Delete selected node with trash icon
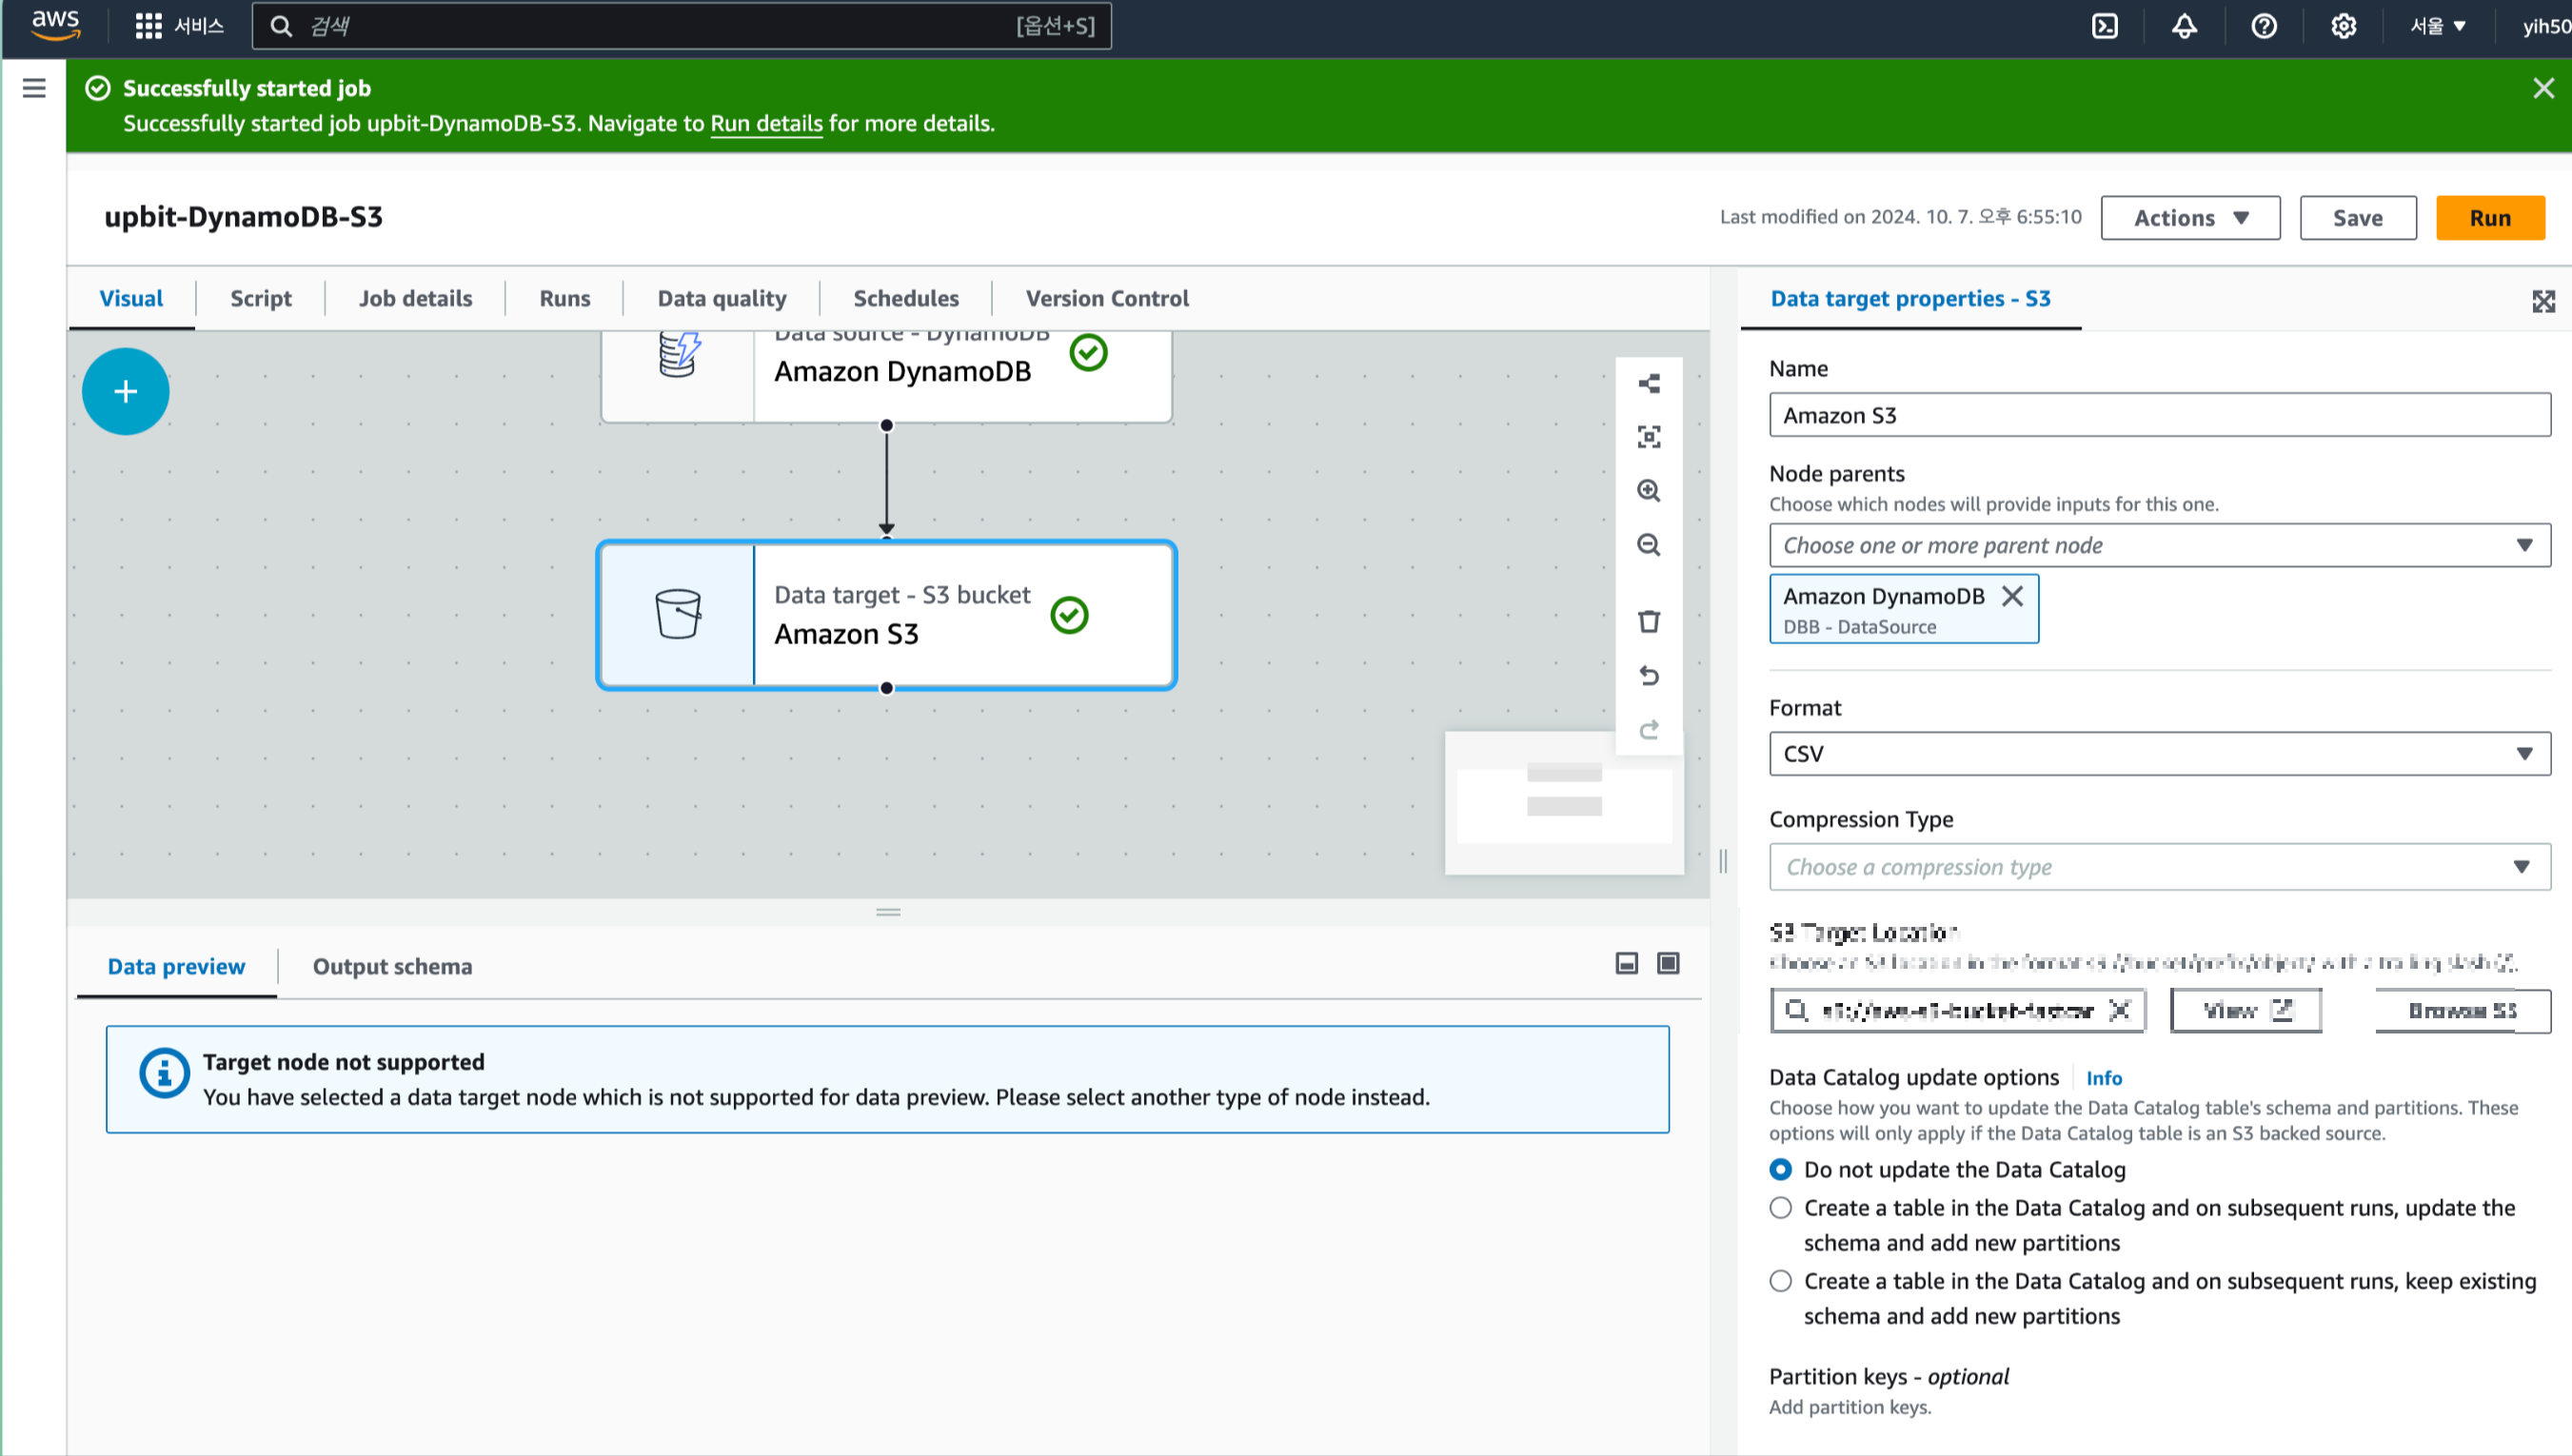Viewport: 2572px width, 1456px height. (1648, 621)
